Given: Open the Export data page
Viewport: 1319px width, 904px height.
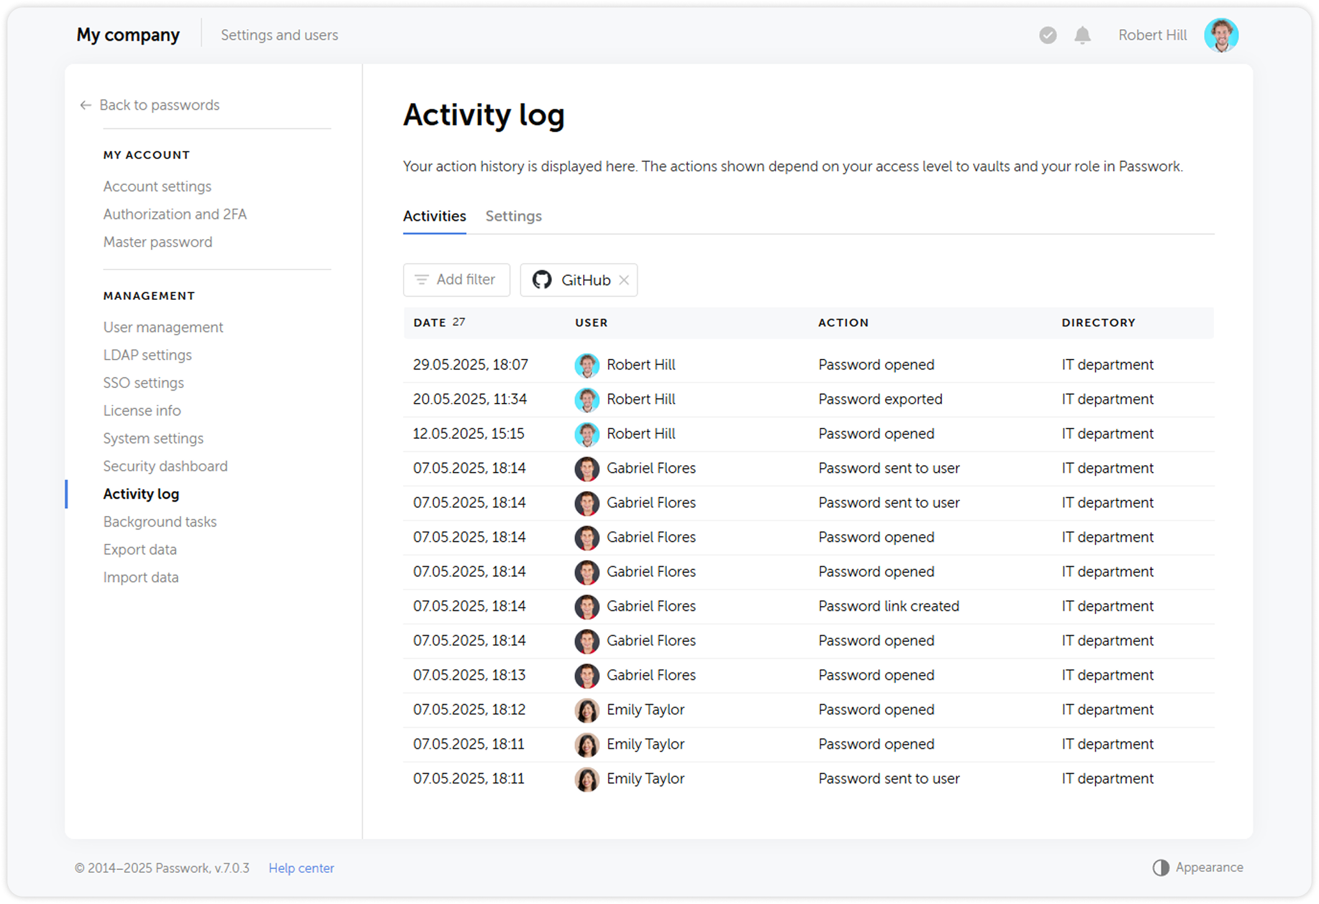Looking at the screenshot, I should 140,549.
